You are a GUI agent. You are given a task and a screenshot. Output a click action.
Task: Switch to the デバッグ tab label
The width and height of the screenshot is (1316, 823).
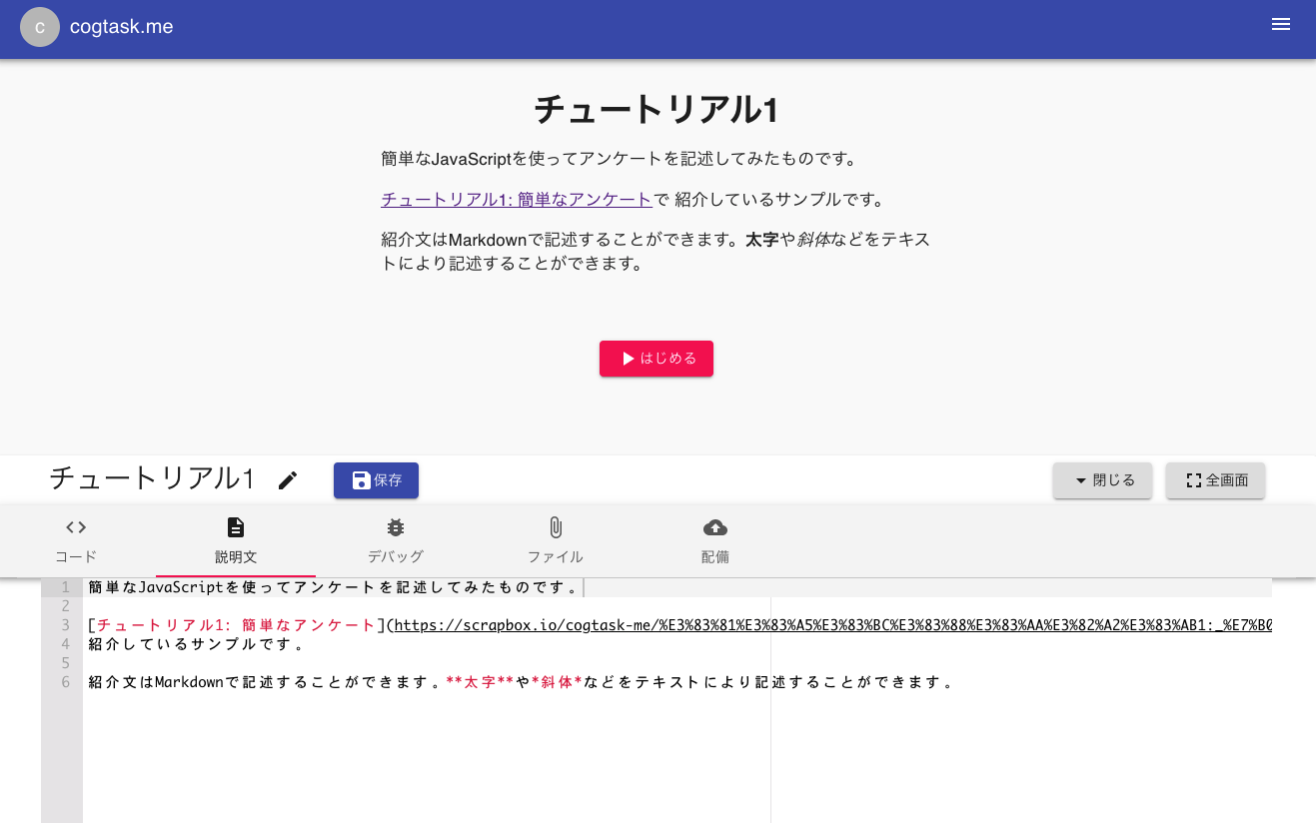click(396, 557)
